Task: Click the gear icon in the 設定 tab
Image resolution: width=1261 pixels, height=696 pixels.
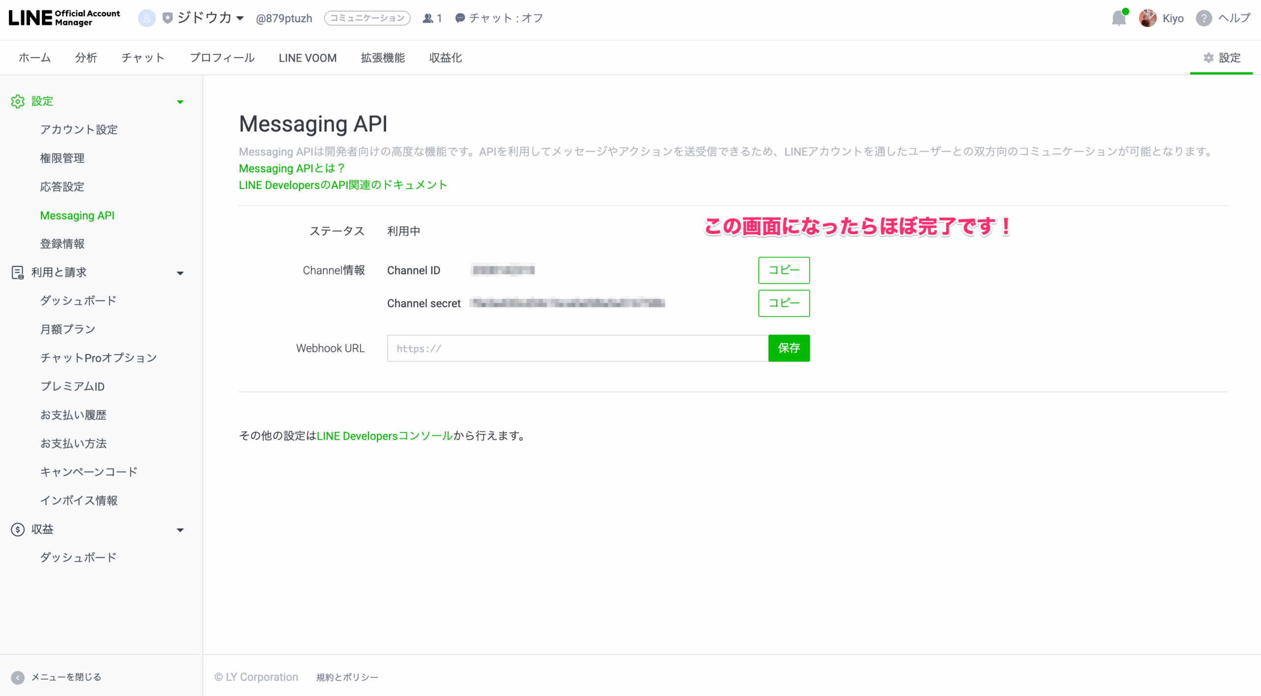Action: [1208, 58]
